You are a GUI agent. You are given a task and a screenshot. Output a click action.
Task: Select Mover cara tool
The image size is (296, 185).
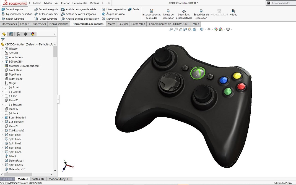click(x=110, y=19)
